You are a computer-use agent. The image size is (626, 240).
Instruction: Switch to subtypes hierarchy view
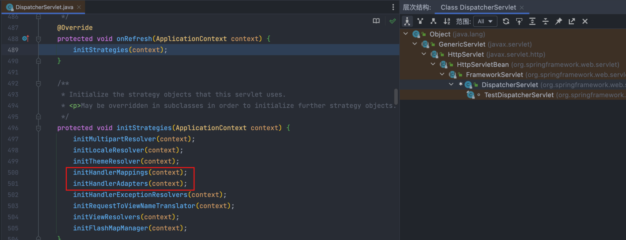coord(434,21)
